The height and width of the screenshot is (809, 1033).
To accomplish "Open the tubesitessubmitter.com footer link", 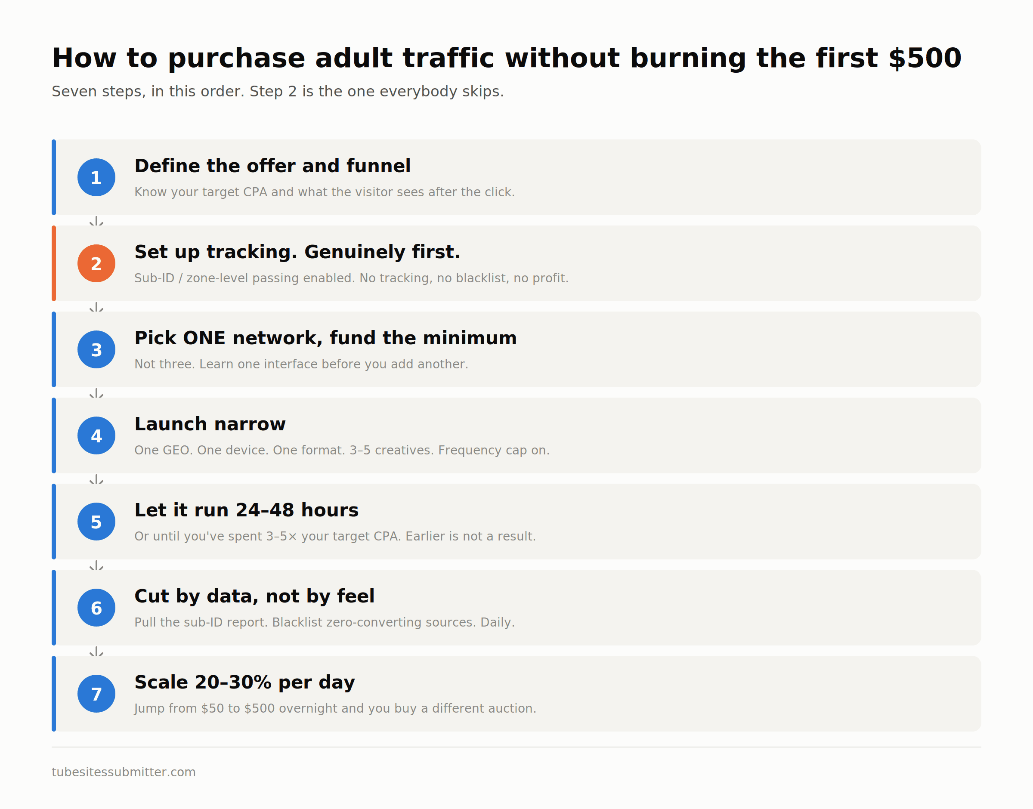I will 124,772.
